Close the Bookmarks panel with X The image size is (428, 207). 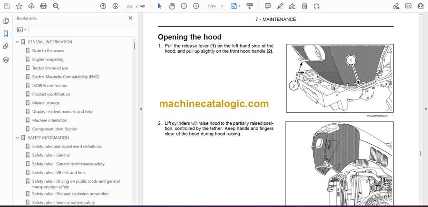pyautogui.click(x=130, y=18)
